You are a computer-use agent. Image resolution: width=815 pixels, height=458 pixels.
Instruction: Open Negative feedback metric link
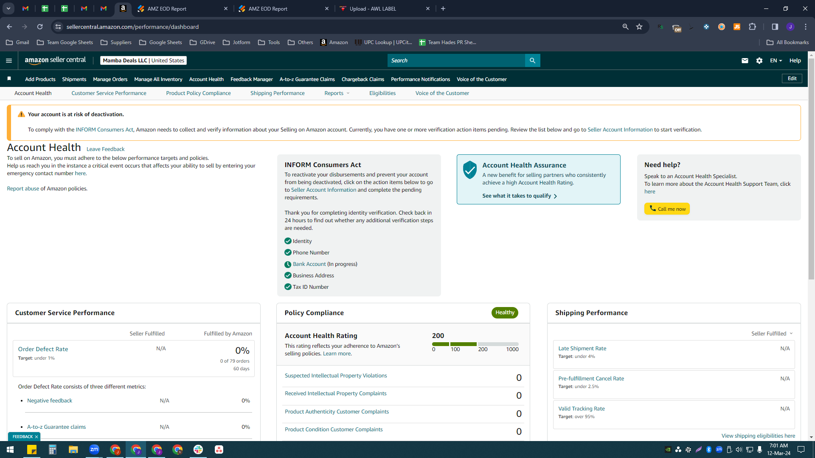tap(50, 401)
